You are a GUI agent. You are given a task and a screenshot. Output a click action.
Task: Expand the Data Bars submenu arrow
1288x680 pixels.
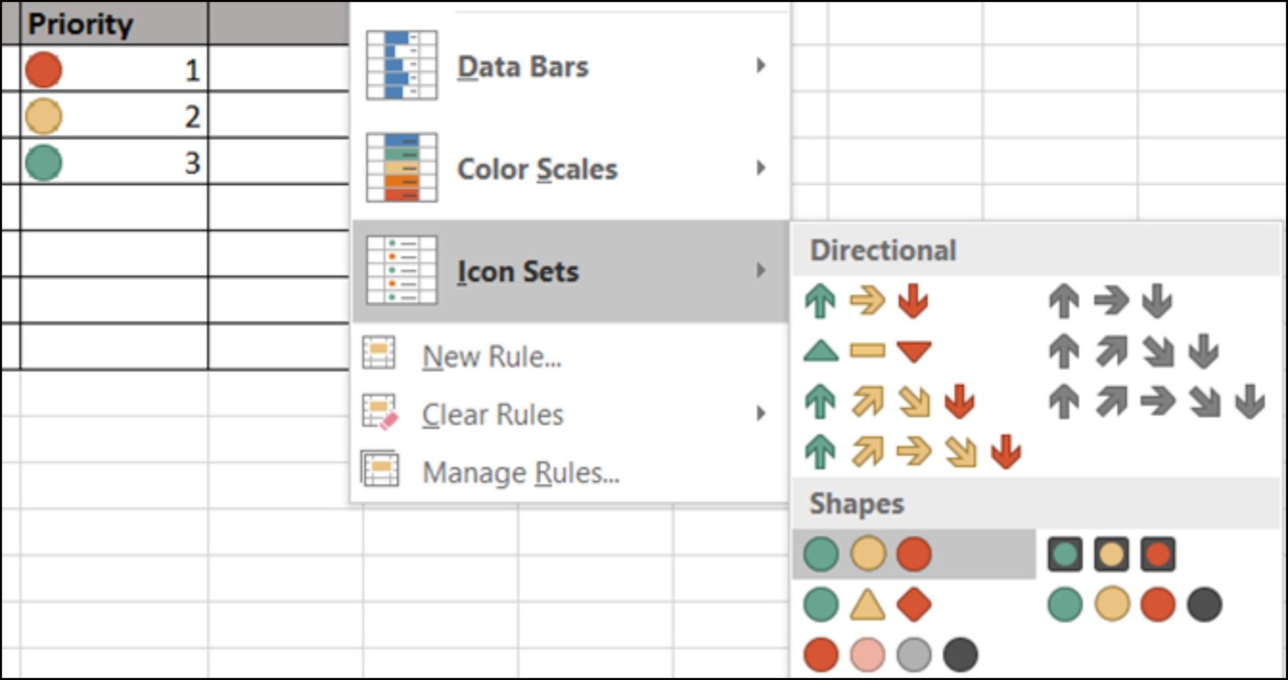761,66
